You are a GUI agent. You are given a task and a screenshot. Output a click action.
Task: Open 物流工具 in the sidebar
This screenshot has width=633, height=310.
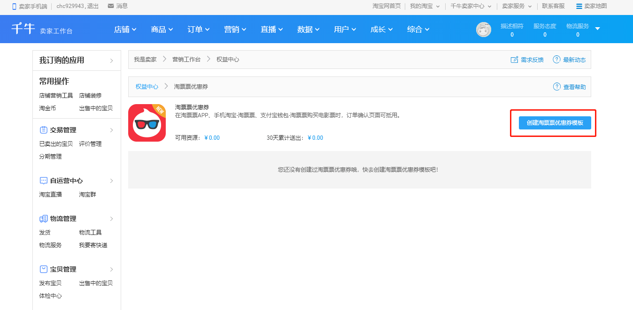click(90, 233)
